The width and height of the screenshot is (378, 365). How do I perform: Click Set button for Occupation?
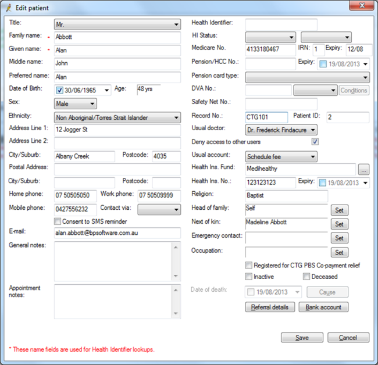[340, 252]
